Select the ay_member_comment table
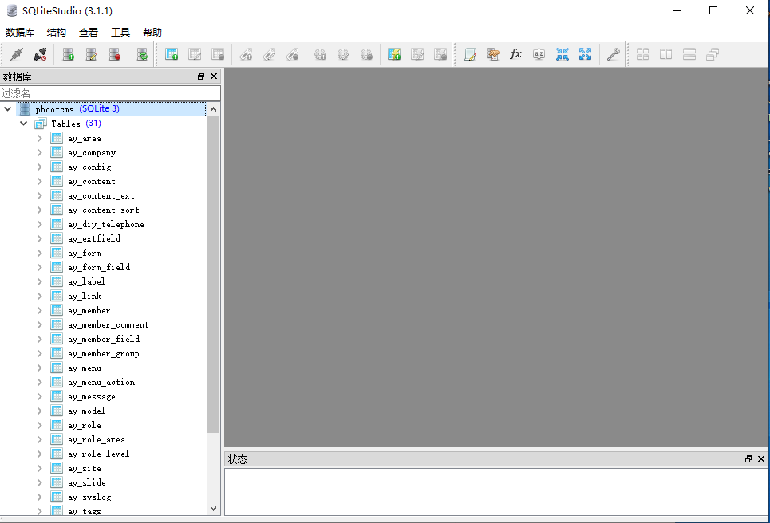This screenshot has height=523, width=770. point(108,324)
